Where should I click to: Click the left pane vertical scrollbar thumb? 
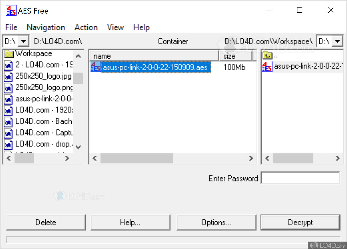click(x=78, y=78)
